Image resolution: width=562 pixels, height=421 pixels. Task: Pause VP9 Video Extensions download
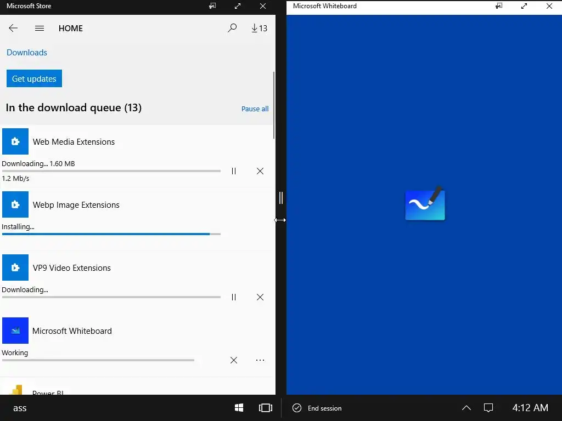tap(234, 297)
